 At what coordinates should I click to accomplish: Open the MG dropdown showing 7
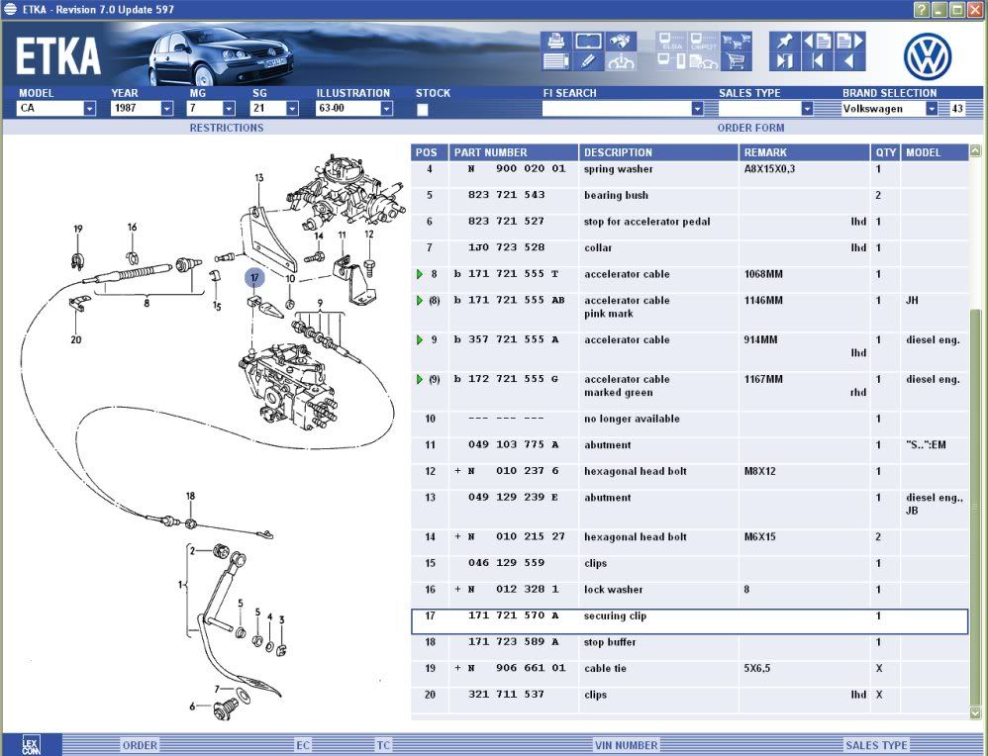click(x=229, y=109)
